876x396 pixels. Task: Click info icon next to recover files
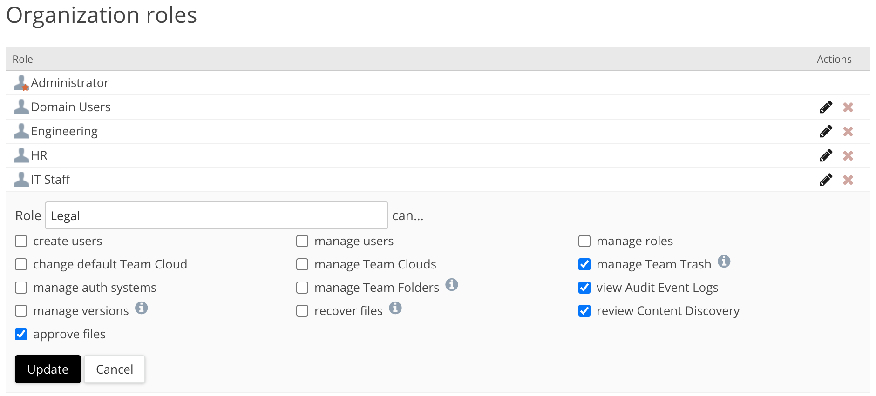(x=395, y=308)
